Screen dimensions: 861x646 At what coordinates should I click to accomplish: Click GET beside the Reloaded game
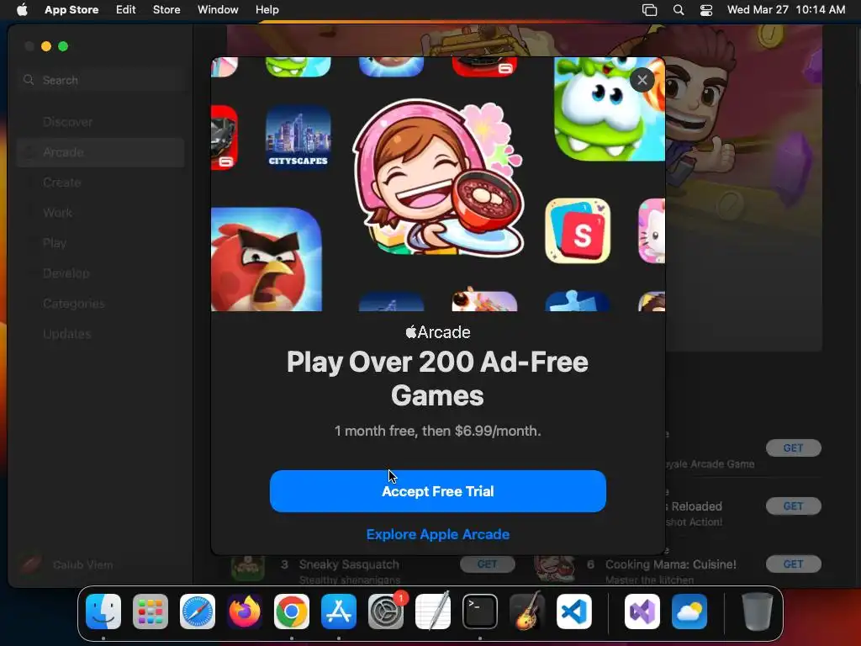(794, 506)
